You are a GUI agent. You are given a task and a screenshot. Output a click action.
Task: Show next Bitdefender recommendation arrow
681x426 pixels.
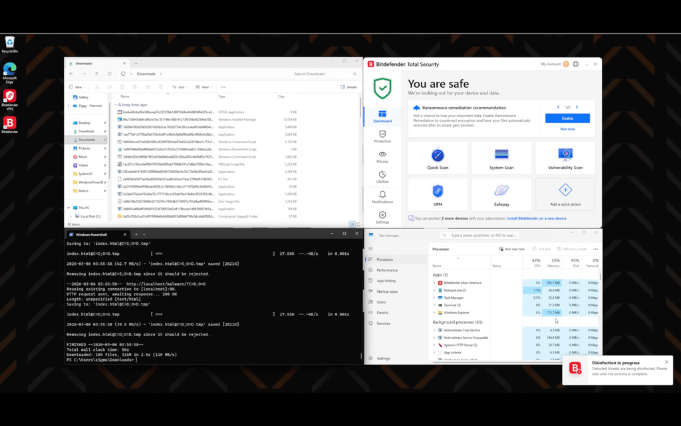click(577, 107)
